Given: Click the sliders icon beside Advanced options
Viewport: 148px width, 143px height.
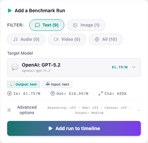Looking at the screenshot, I should (9, 110).
